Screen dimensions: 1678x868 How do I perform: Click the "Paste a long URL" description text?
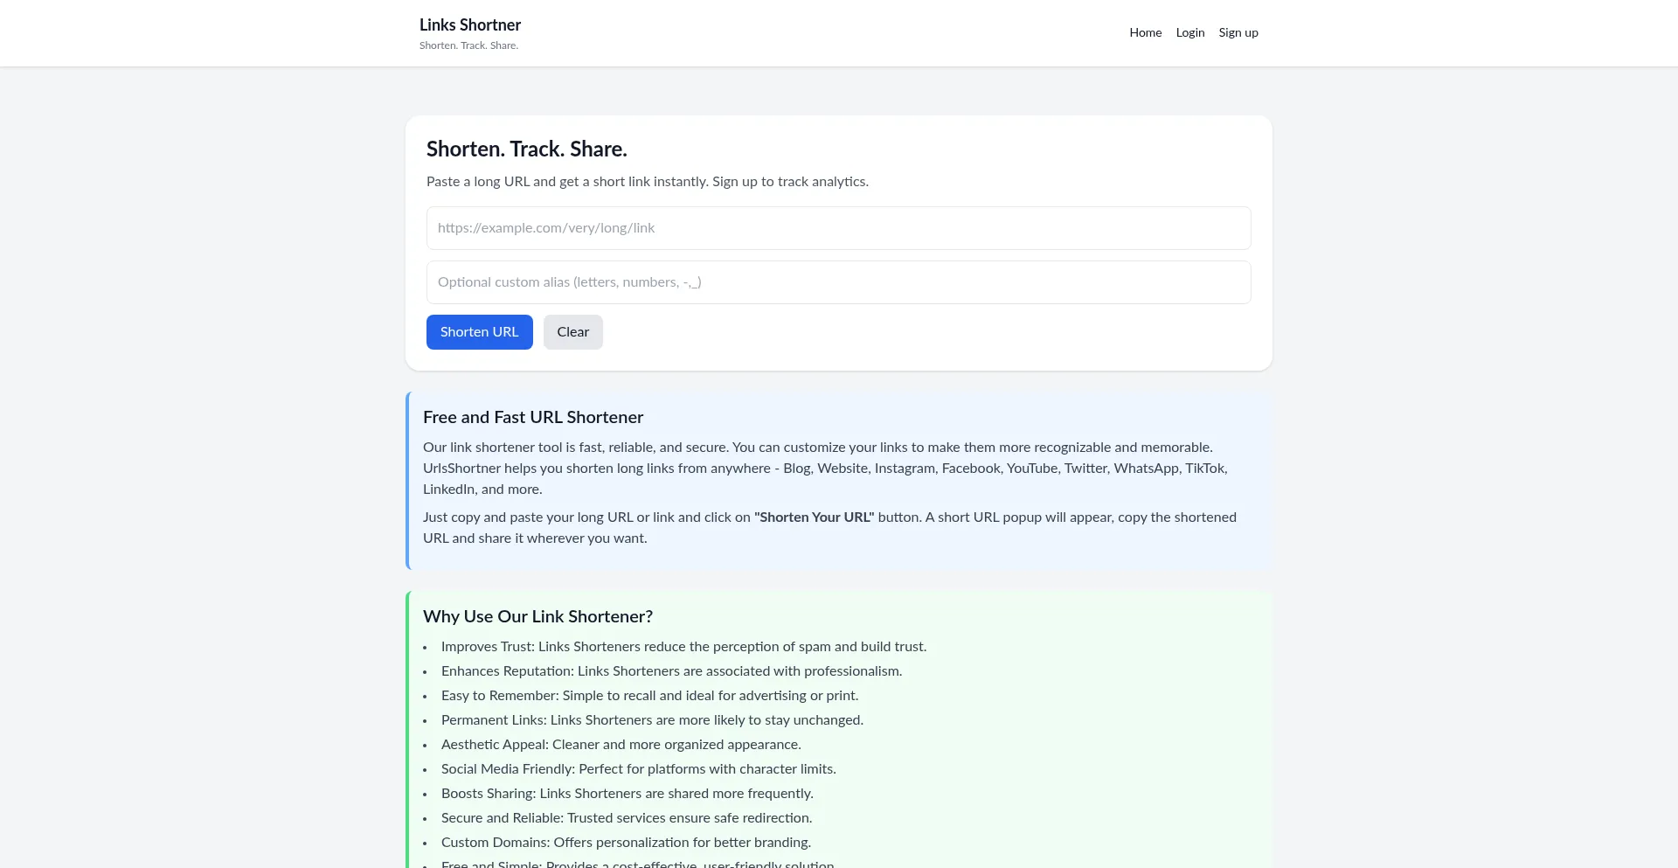click(647, 182)
